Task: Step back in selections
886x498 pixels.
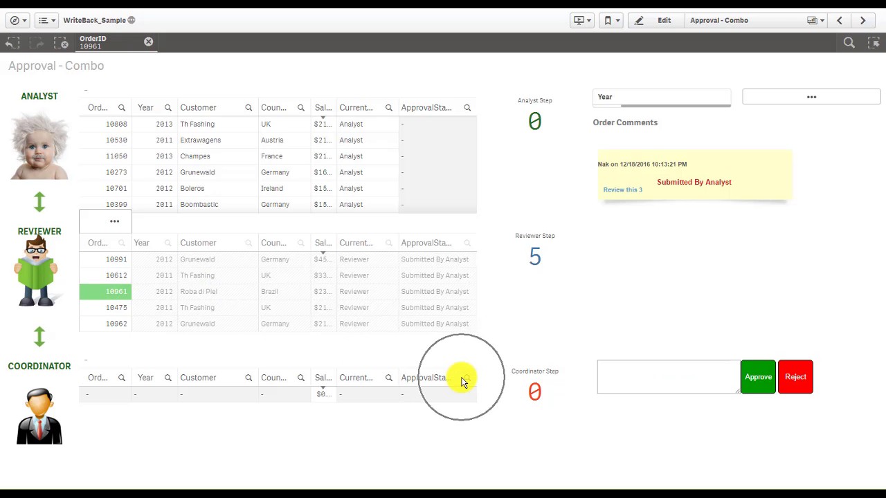Action: point(12,43)
